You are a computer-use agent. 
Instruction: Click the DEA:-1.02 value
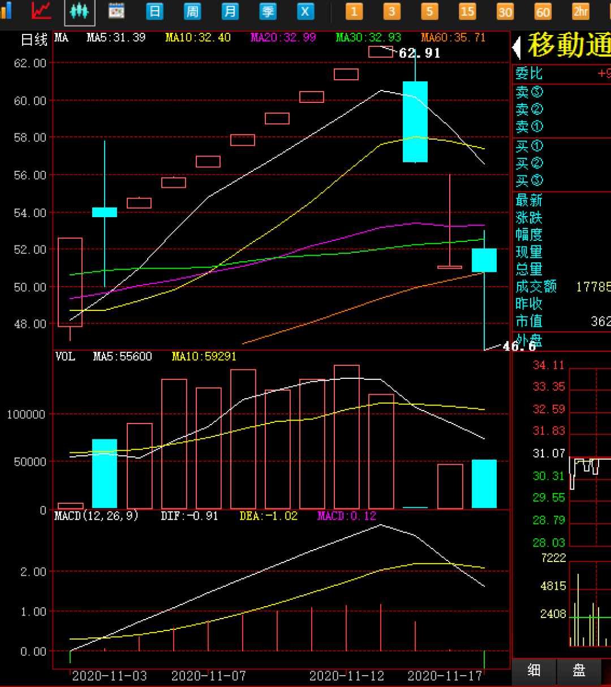pos(268,516)
